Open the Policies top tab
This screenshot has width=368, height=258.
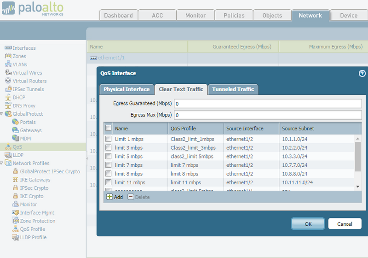coord(234,15)
